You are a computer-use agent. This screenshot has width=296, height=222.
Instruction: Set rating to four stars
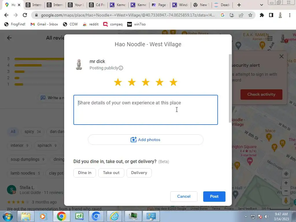[160, 82]
